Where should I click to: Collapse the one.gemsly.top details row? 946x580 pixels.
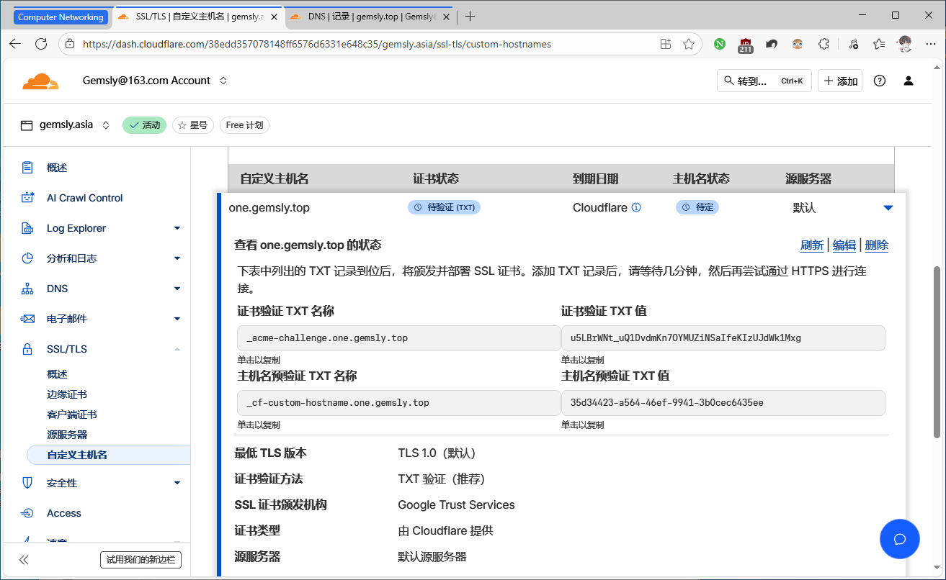pos(888,207)
